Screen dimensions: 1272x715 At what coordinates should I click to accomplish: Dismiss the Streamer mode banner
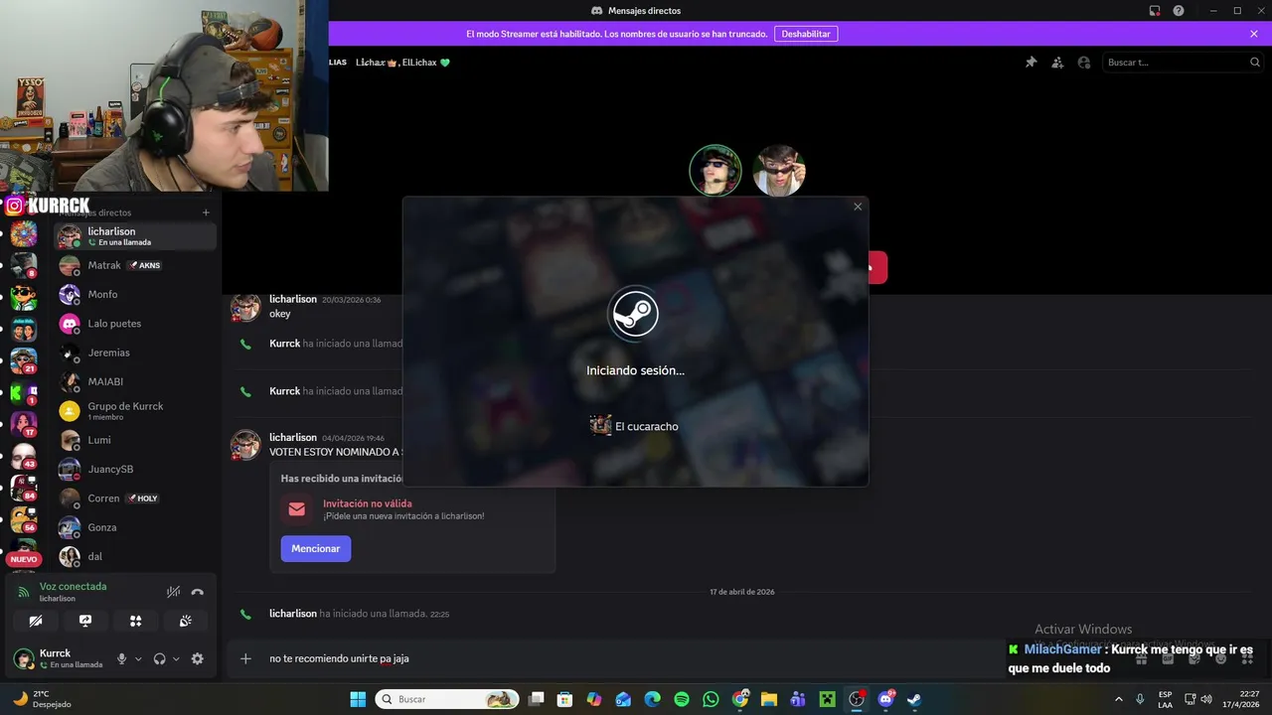[1254, 34]
